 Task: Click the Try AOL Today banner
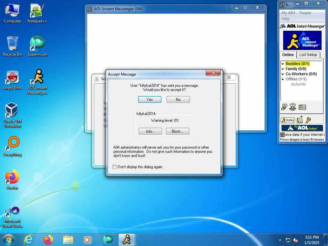tap(302, 128)
